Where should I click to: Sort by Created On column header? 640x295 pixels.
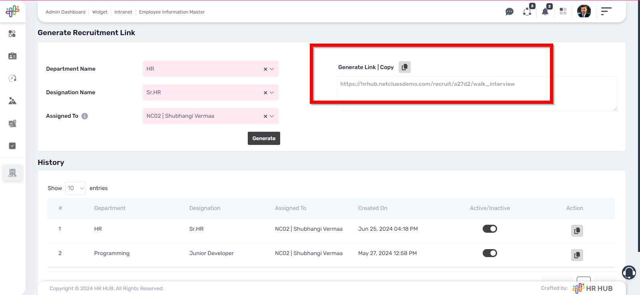pos(373,208)
